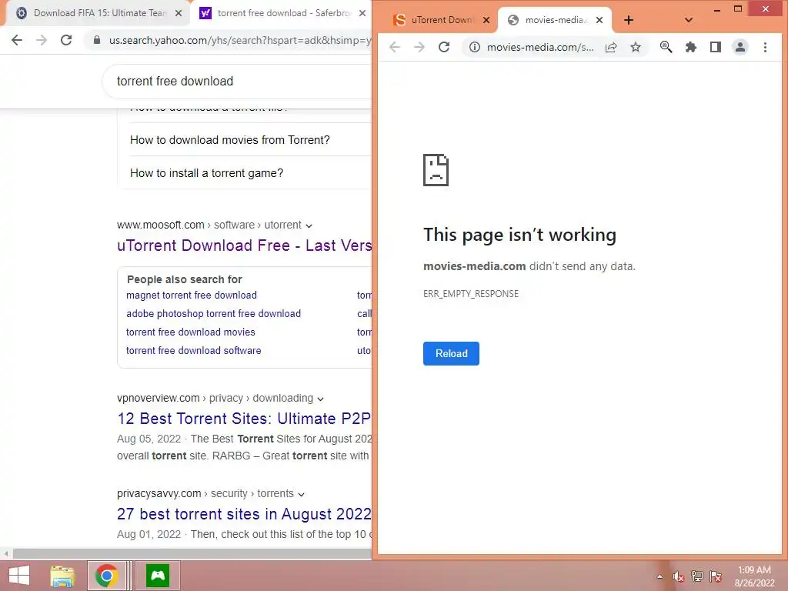The image size is (788, 591).
Task: Open the tab search chevron in movies-media window
Action: [x=689, y=20]
